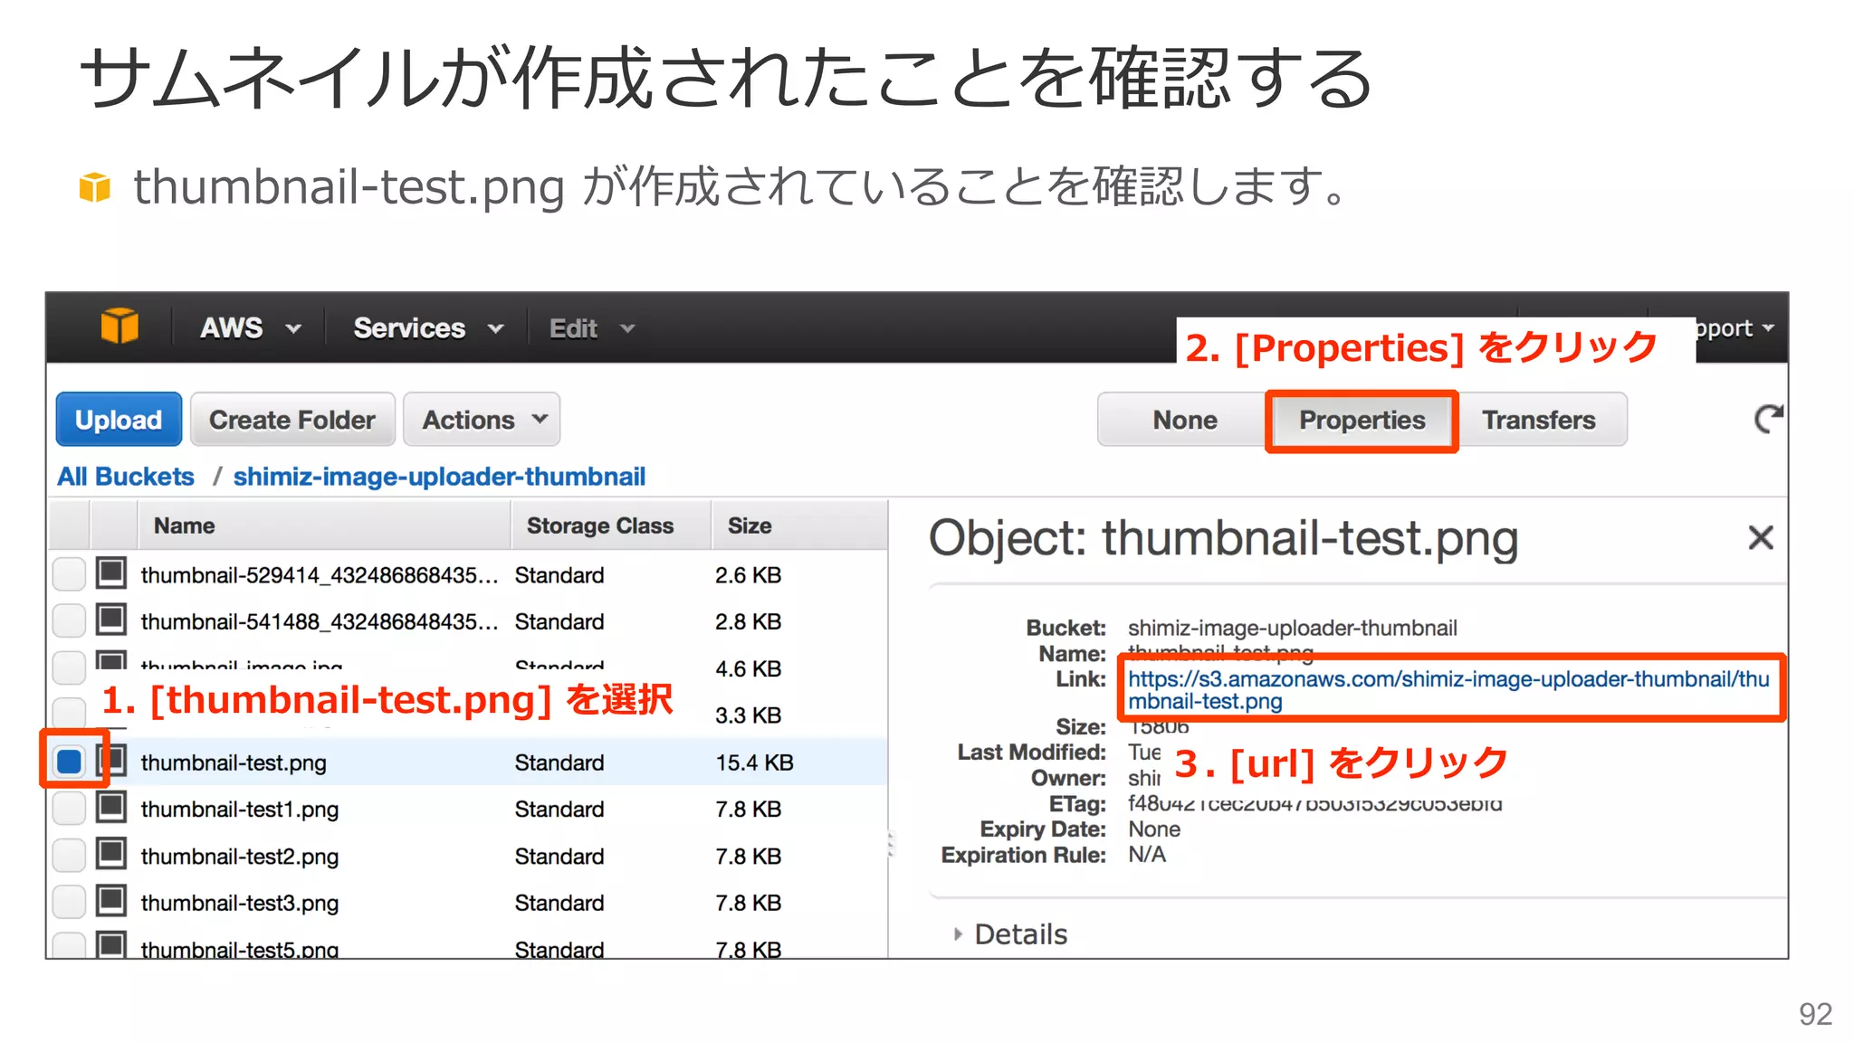
Task: Click the 2.6 KB size cell
Action: point(748,574)
